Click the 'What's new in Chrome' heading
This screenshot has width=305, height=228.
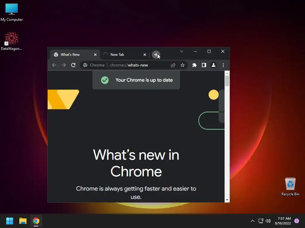pyautogui.click(x=136, y=163)
